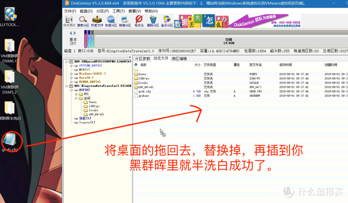Viewport: 348px width, 203px height.
Task: Sort files by 修改时间 column header
Action: (286, 65)
